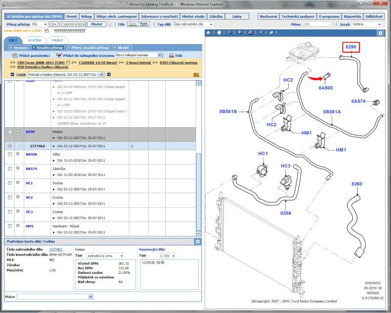Check the HC2 row checkbox
This screenshot has height=313, width=391.
click(10, 197)
